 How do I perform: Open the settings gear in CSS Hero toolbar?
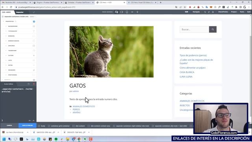coord(213,12)
